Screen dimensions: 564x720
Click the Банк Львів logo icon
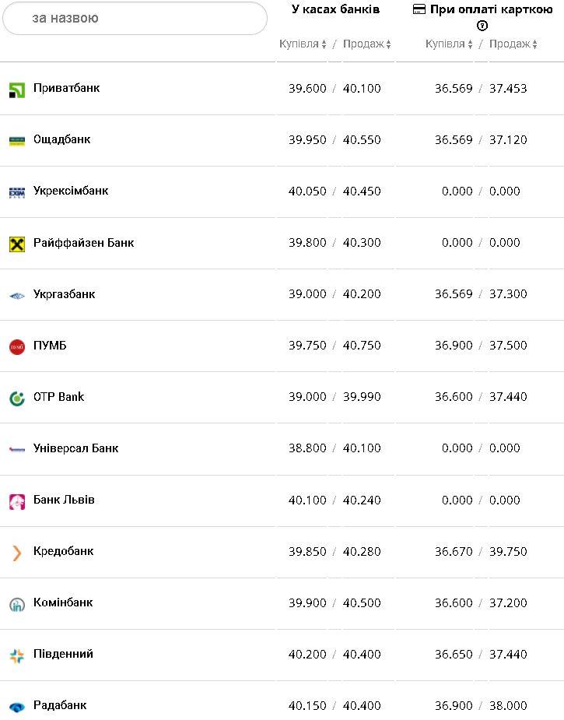point(17,501)
